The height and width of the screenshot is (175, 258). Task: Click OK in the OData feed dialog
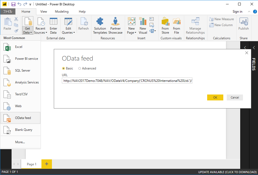[x=215, y=97]
